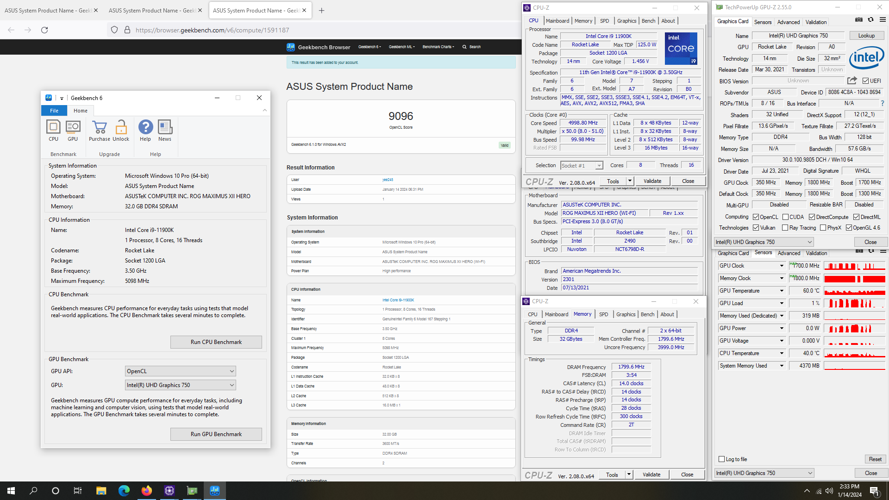889x500 pixels.
Task: Open Purchase cart icon in Geekbench 6
Action: tap(100, 131)
